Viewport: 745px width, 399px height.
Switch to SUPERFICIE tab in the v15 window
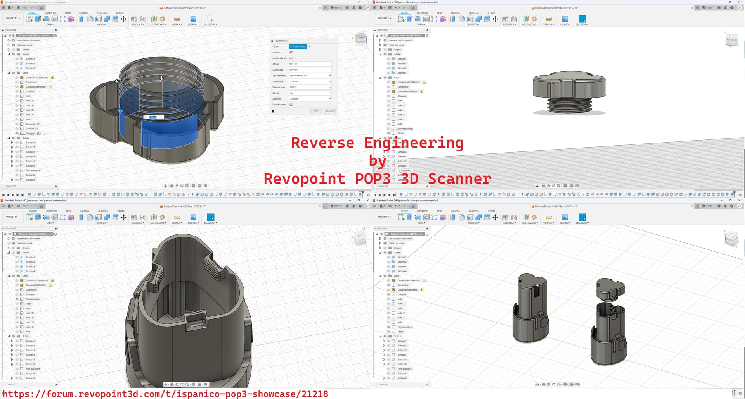(50, 13)
